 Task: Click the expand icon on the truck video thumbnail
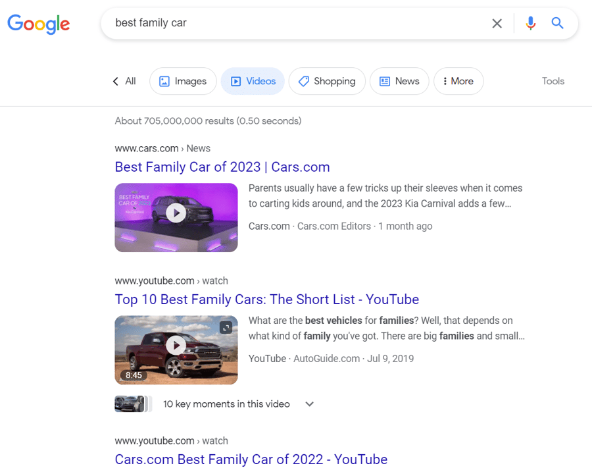(226, 327)
